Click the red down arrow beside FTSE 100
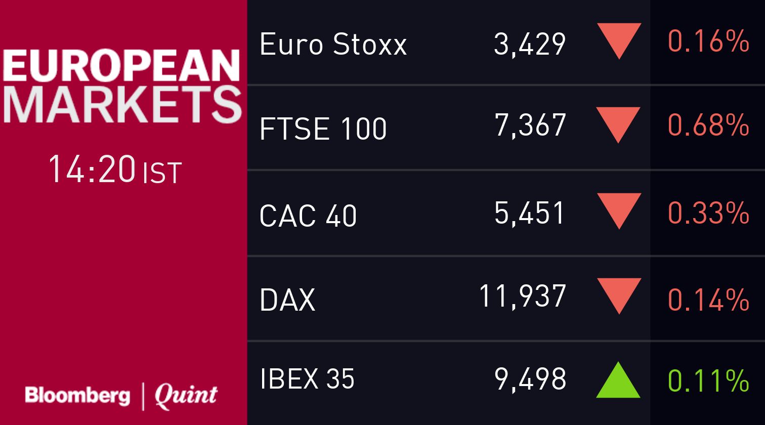The height and width of the screenshot is (425, 765). coord(618,125)
